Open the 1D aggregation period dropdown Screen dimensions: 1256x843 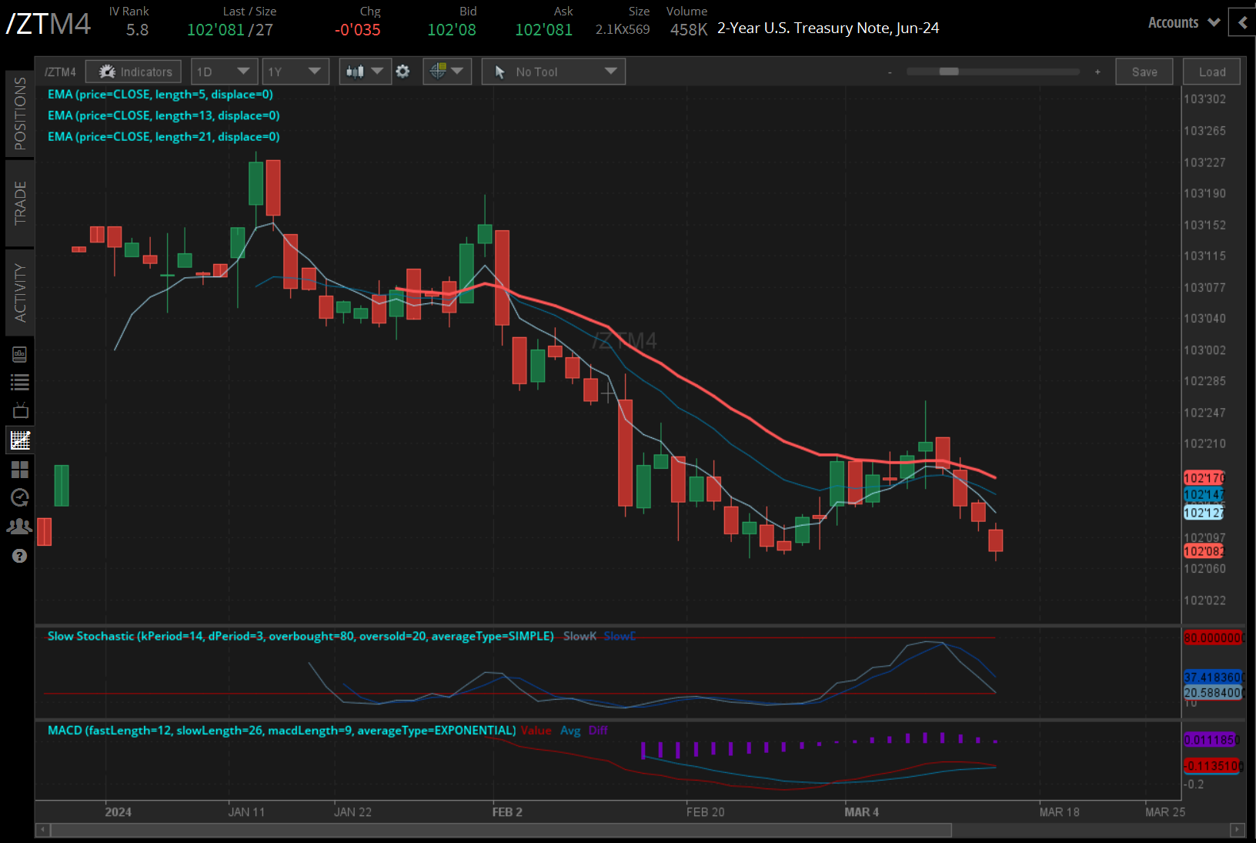(223, 72)
